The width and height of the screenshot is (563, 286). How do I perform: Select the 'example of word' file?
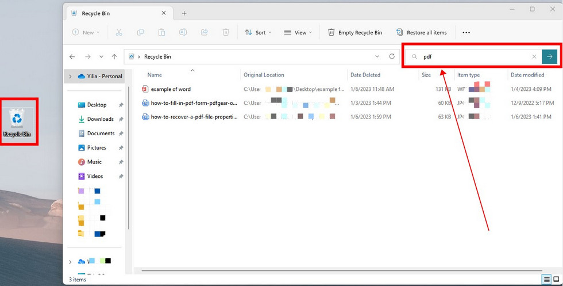(x=171, y=89)
